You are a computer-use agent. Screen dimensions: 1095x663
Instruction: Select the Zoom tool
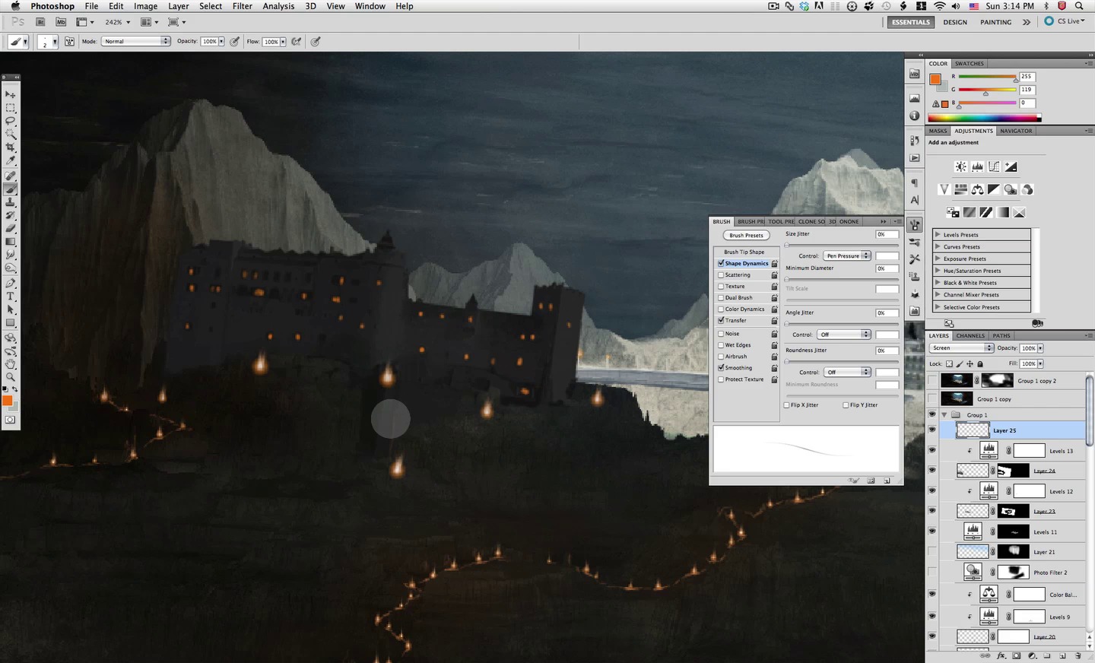(11, 376)
